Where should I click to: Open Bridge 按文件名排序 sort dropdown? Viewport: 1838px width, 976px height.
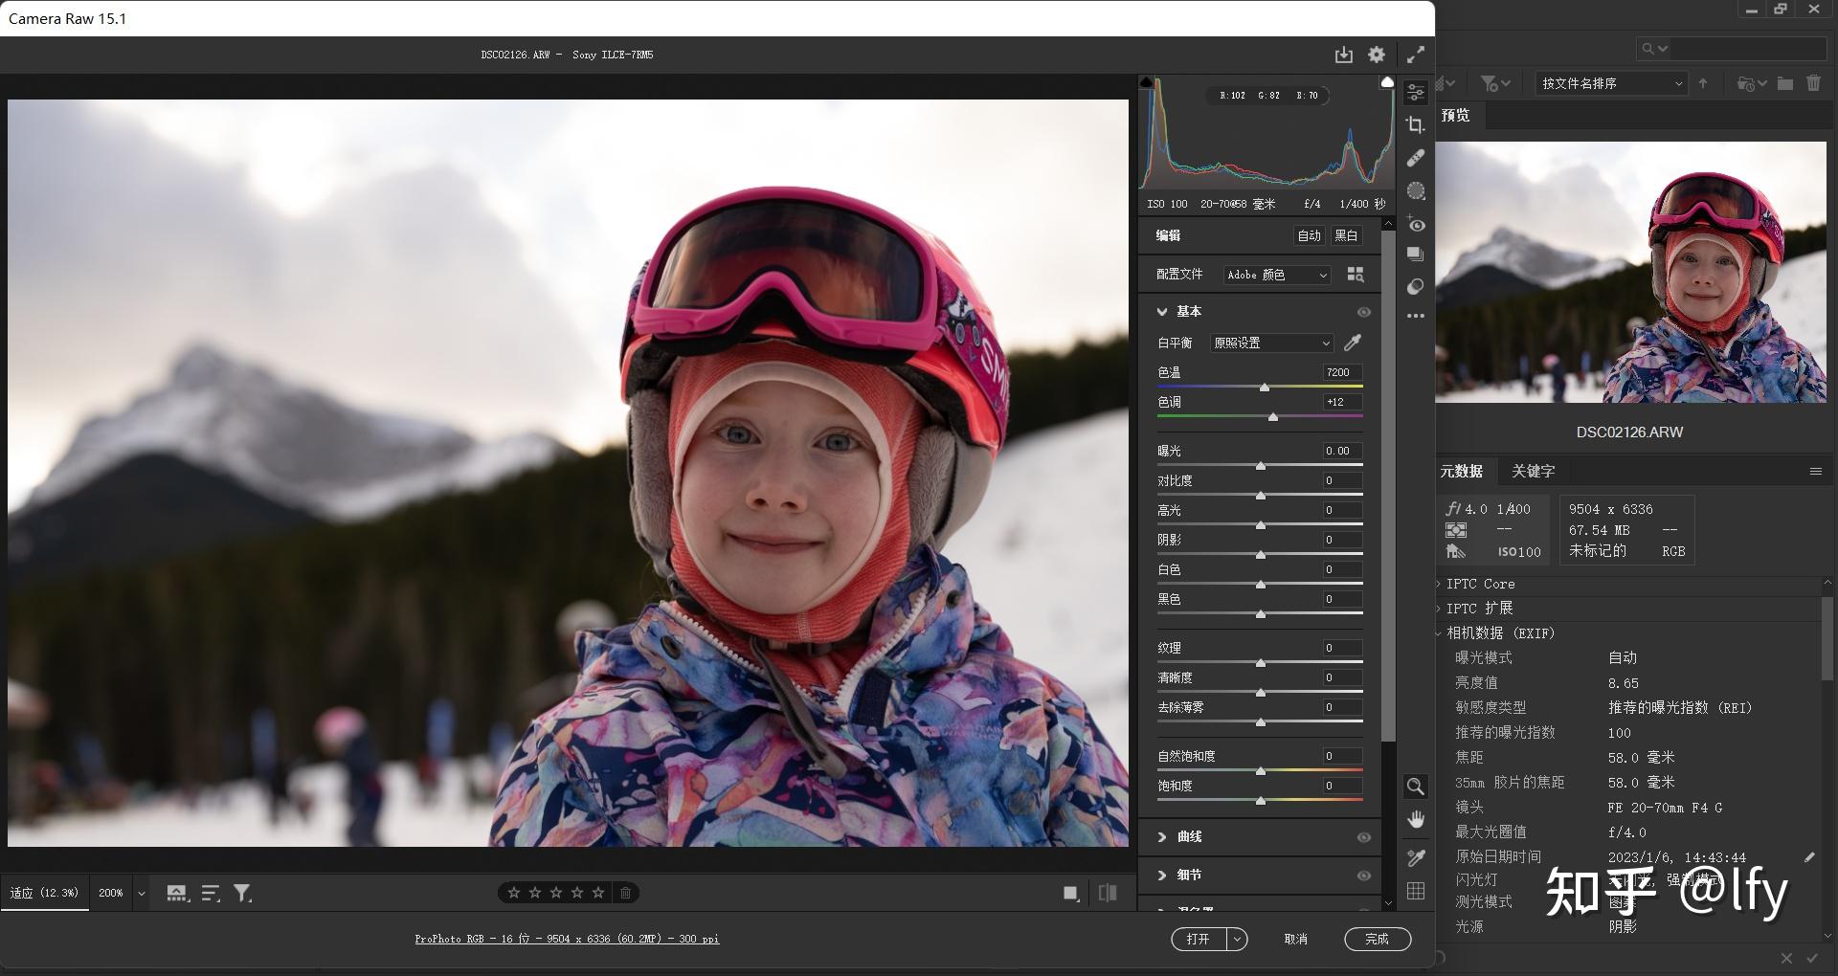pyautogui.click(x=1610, y=83)
